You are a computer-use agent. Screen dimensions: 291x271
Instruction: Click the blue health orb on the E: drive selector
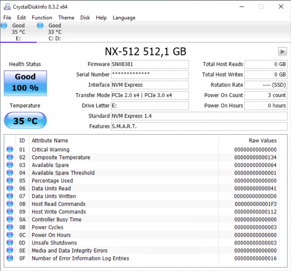tap(4, 25)
